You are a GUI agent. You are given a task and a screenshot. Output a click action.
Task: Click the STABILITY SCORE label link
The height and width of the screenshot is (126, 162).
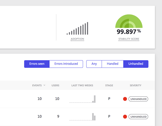(x=129, y=39)
